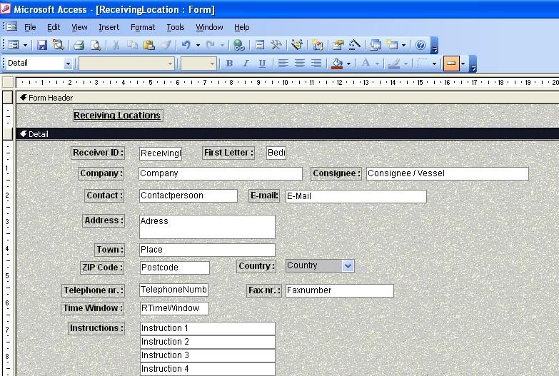
Task: Click the Print icon
Action: pos(79,45)
